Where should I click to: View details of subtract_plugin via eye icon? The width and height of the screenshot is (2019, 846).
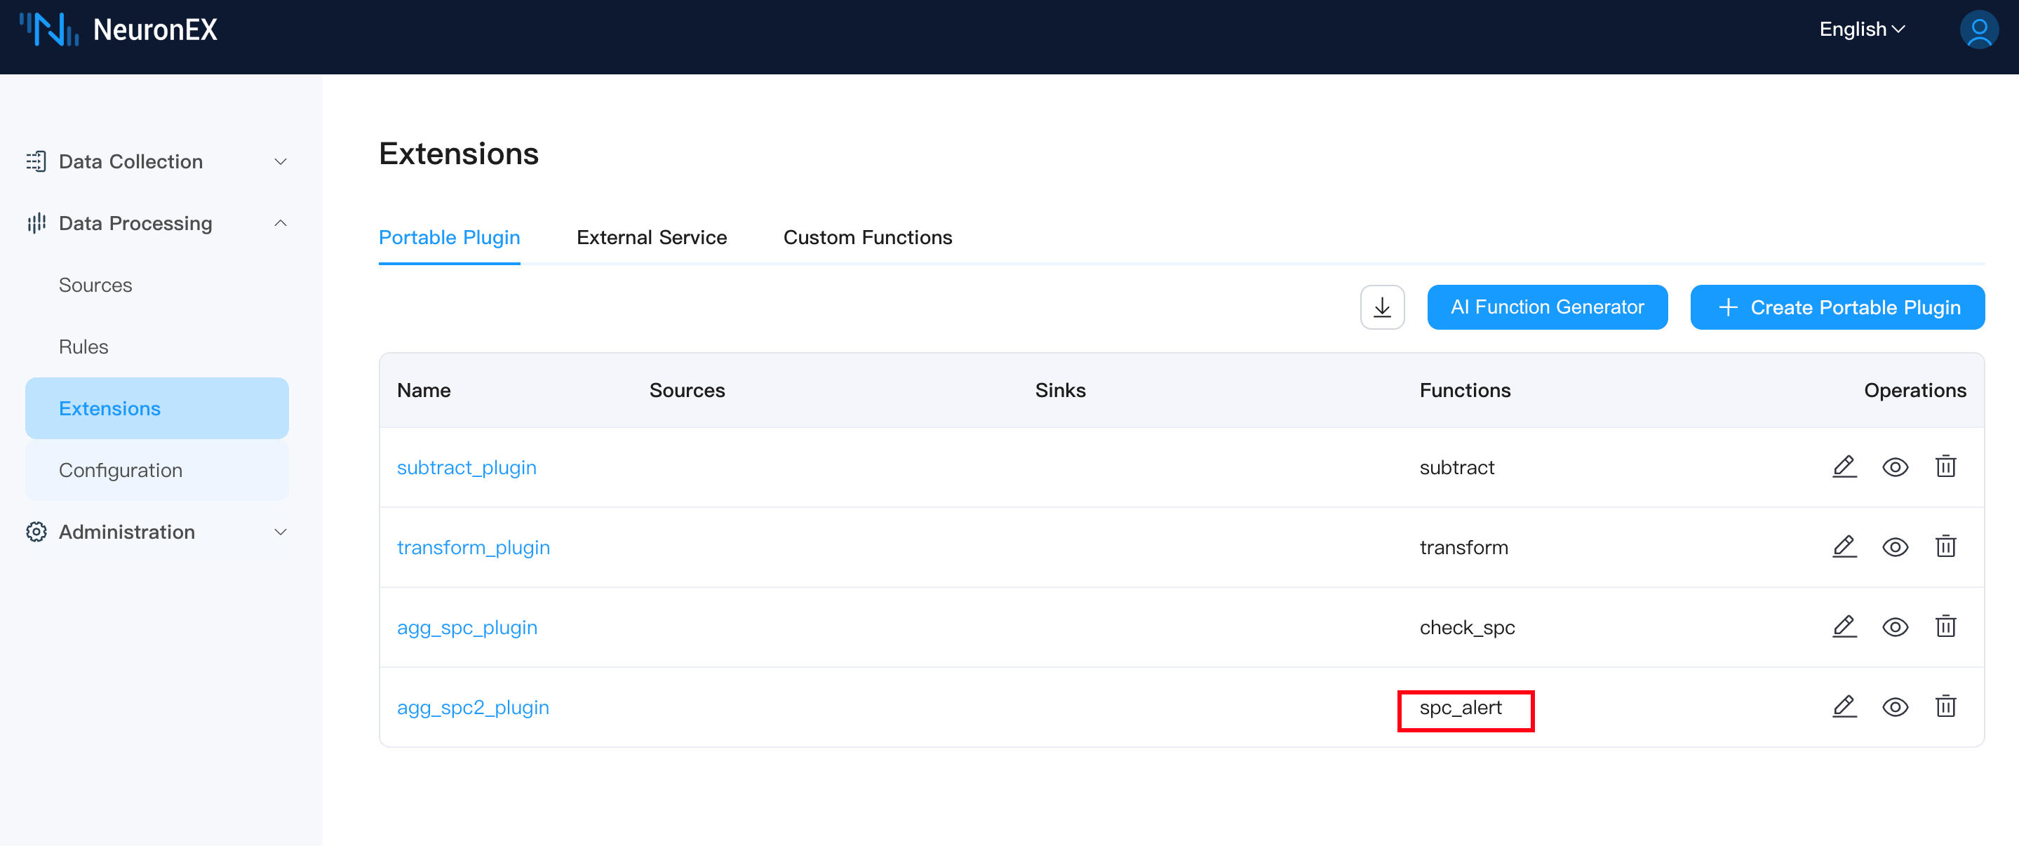[1894, 467]
